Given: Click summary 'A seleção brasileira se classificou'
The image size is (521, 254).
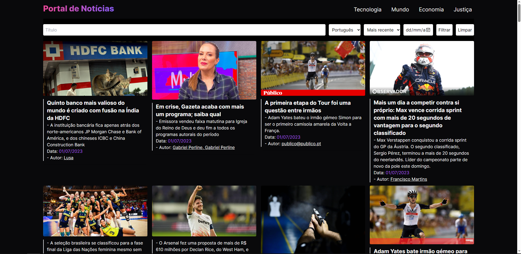Looking at the screenshot, I should pos(95,246).
